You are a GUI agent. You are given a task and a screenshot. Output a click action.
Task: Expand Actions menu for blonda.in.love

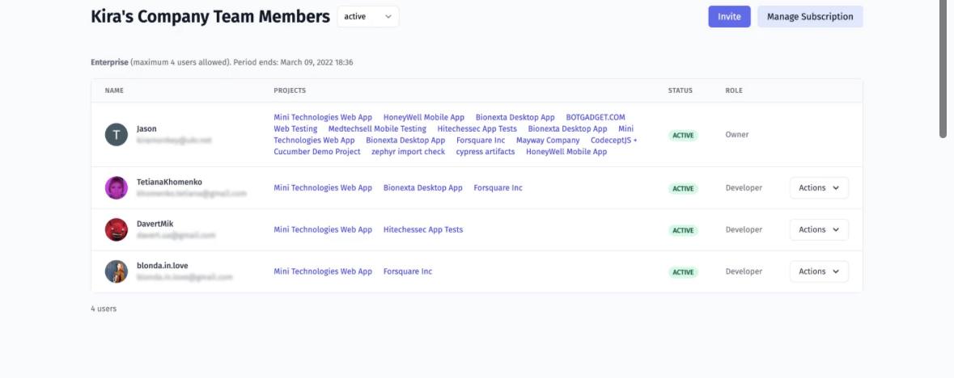click(819, 271)
